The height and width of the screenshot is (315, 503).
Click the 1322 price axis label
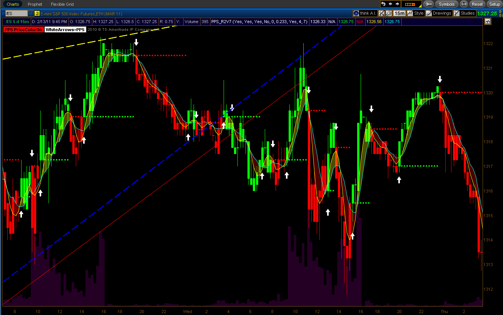pyautogui.click(x=488, y=44)
